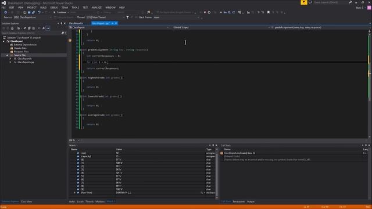Switch to the ClassReport.h editor tab
Screen dimensions: 372x209
click(76, 23)
